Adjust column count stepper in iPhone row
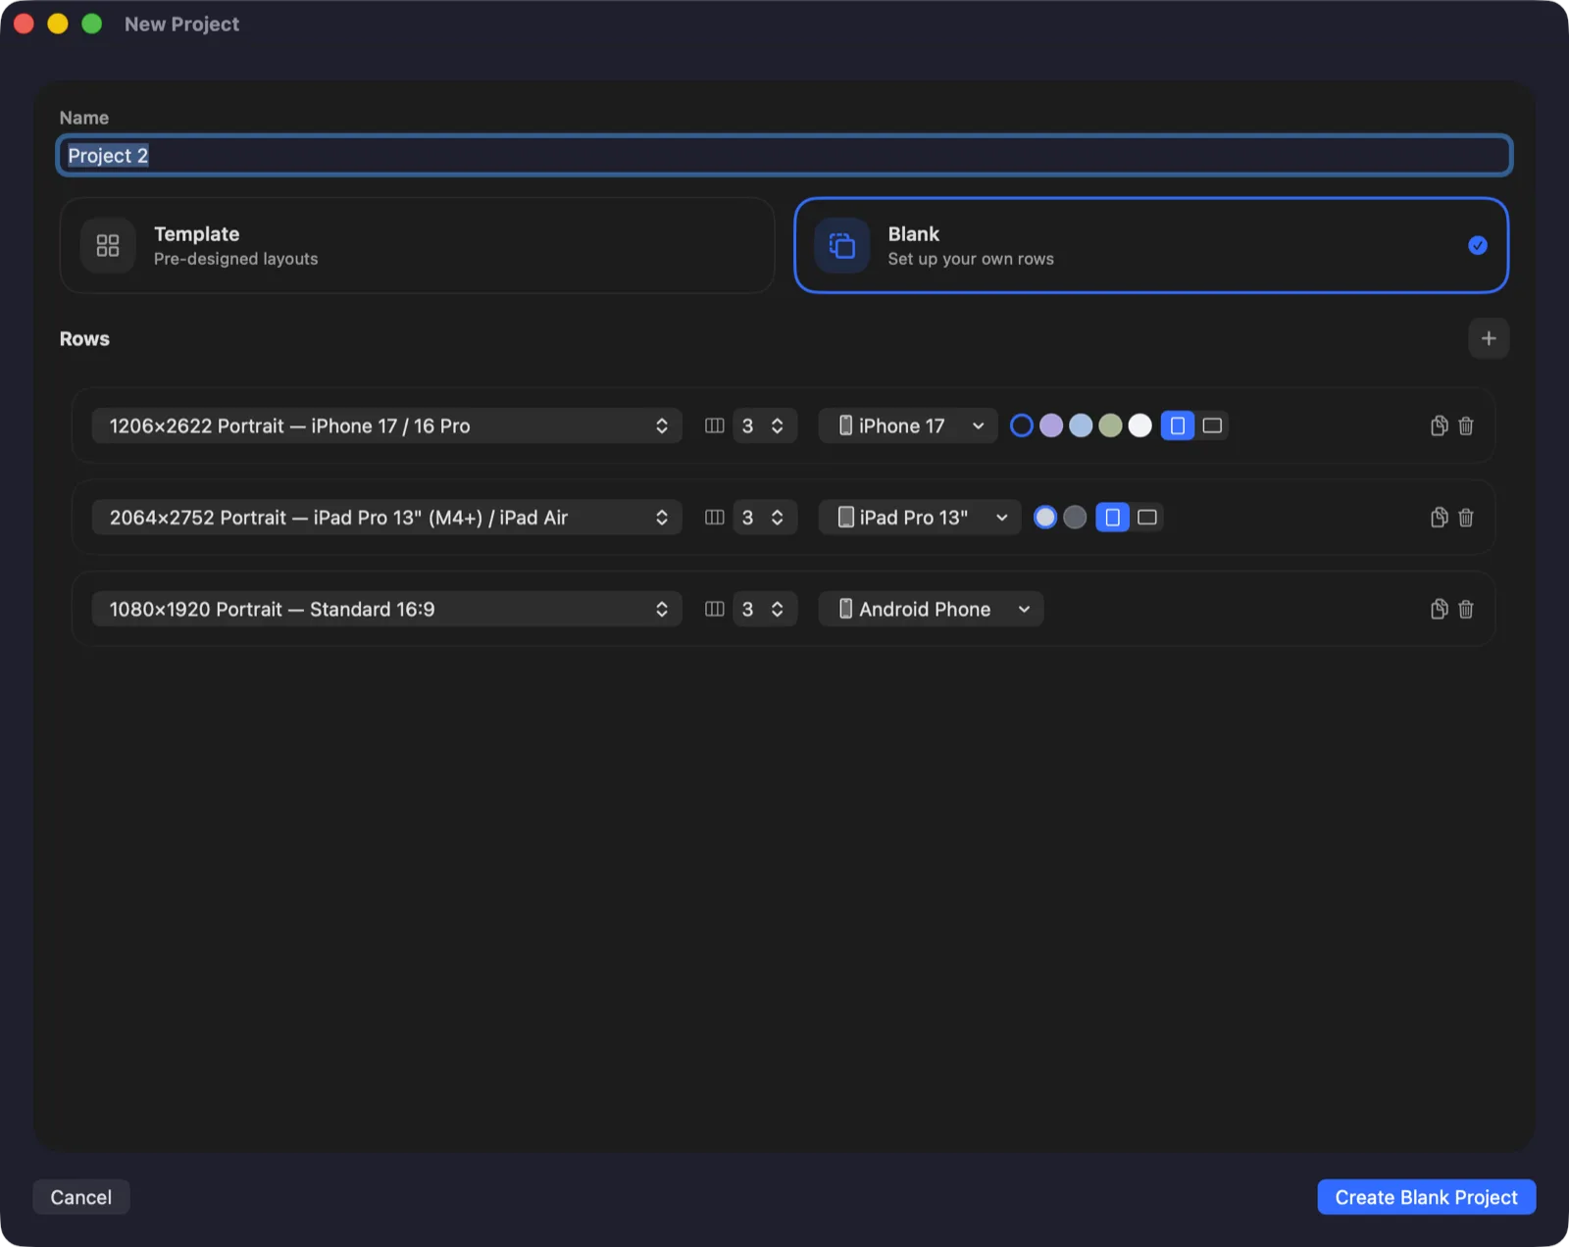 (777, 425)
